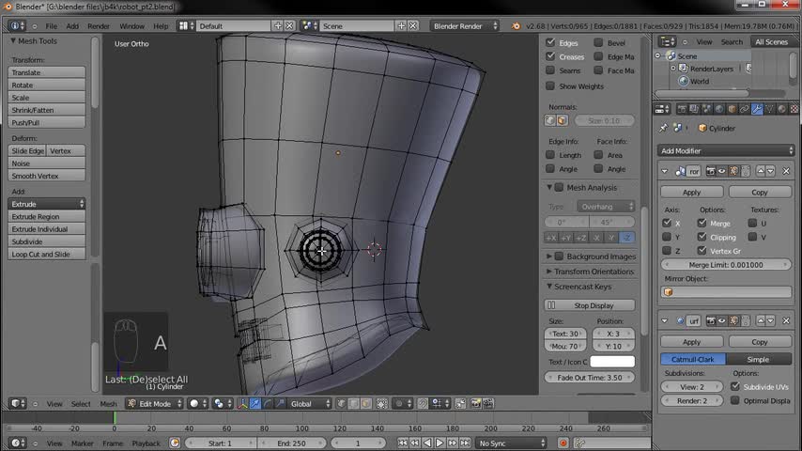The height and width of the screenshot is (451, 802).
Task: Open the World properties globe icon
Action: pos(719,109)
